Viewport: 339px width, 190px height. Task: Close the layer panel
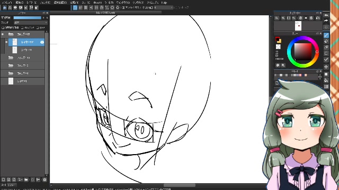point(47,13)
